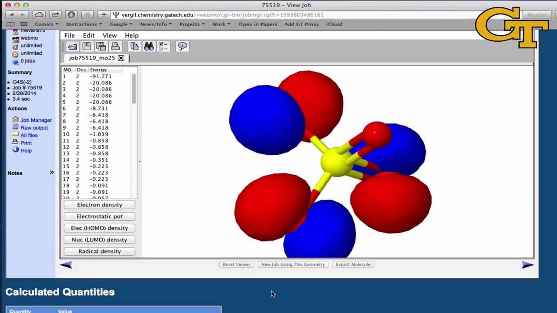
Task: Click the checklist preferences toolbar icon
Action: pos(163,47)
